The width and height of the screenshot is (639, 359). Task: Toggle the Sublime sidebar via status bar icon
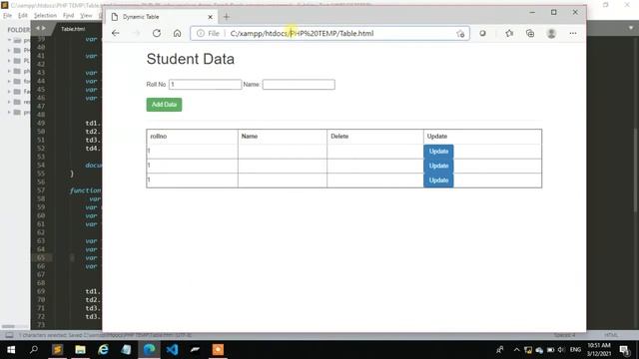(9, 335)
